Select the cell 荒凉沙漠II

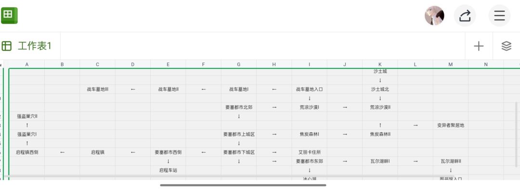coord(380,107)
